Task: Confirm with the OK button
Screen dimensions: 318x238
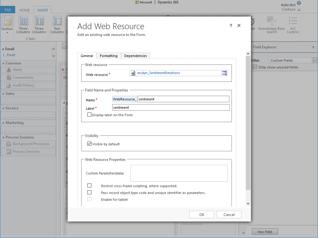Action: point(201,214)
